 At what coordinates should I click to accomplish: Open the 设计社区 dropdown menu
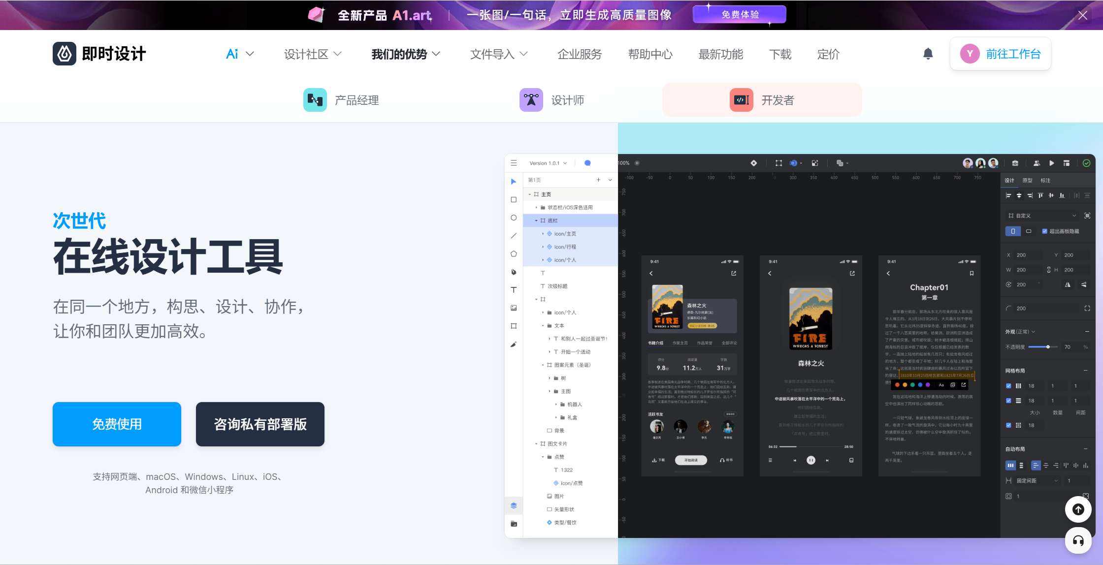pyautogui.click(x=313, y=54)
